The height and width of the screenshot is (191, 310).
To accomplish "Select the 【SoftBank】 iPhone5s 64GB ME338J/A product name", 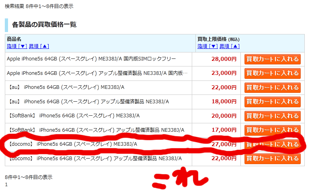I will 74,116.
